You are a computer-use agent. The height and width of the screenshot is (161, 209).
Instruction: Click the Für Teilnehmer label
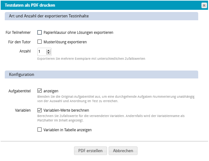pos(18,32)
